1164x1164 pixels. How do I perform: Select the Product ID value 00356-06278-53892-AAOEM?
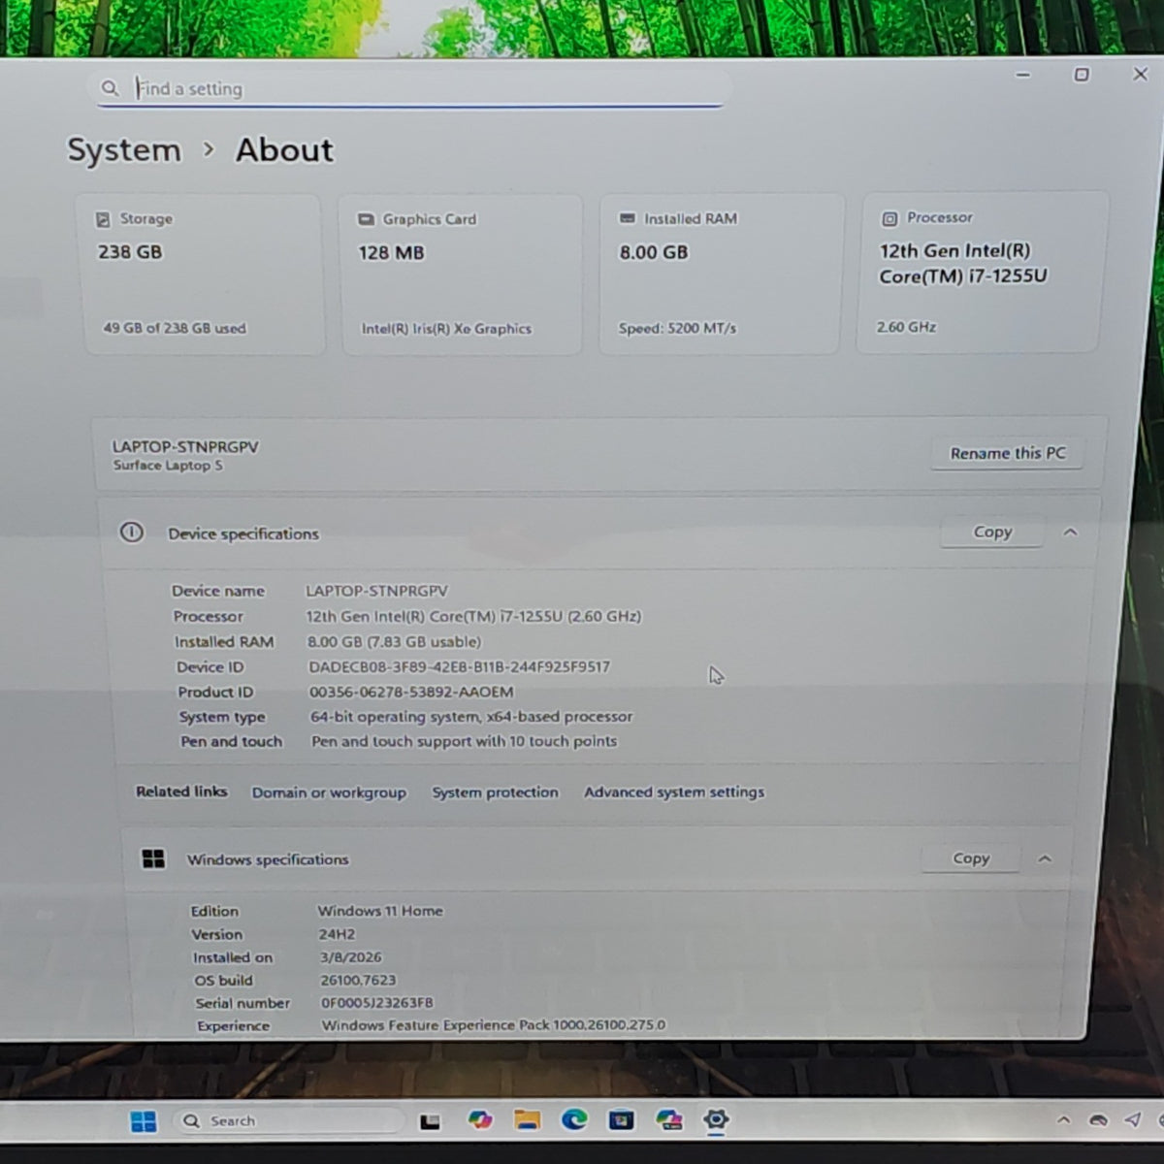coord(411,693)
